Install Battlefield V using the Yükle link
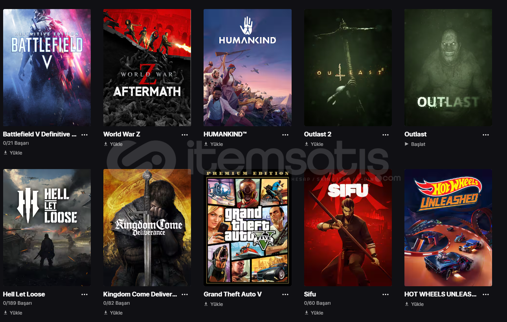507x322 pixels. click(13, 153)
